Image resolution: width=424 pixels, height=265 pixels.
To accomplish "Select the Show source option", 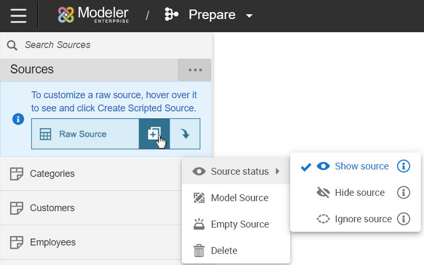I will pyautogui.click(x=362, y=166).
